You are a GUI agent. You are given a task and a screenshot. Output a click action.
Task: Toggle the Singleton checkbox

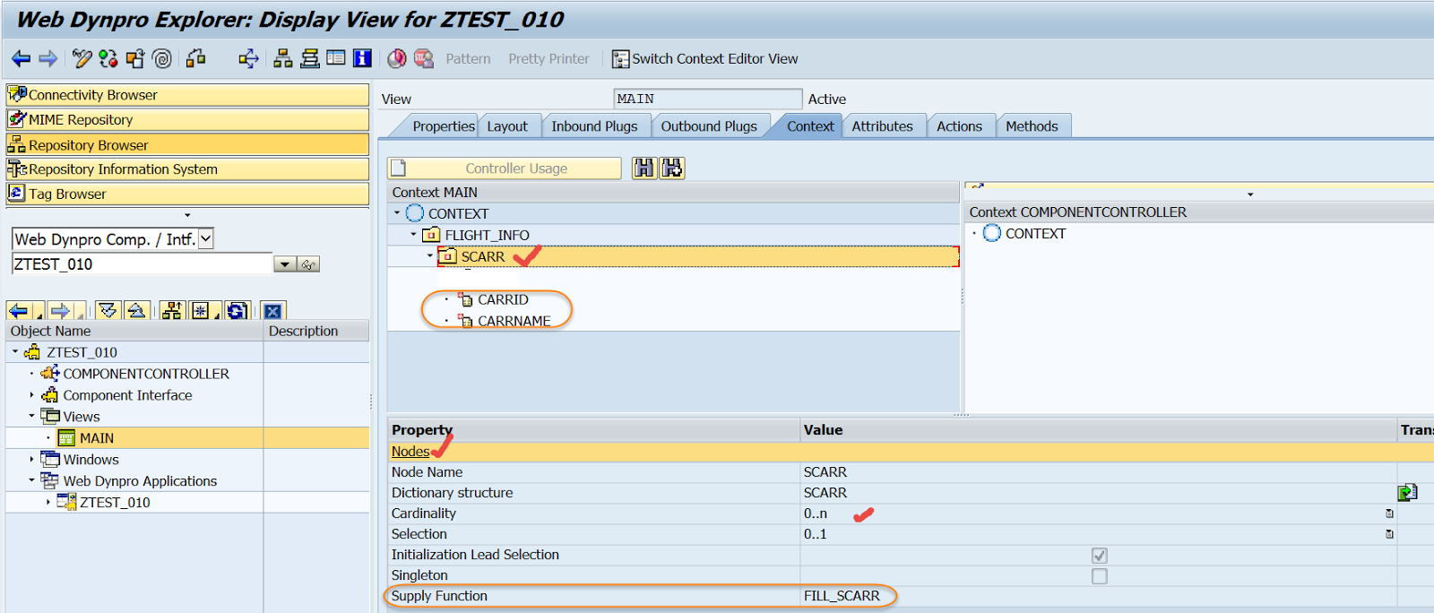point(1100,576)
